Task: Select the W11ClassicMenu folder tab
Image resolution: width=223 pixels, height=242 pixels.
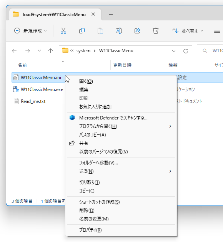Action: [54, 14]
